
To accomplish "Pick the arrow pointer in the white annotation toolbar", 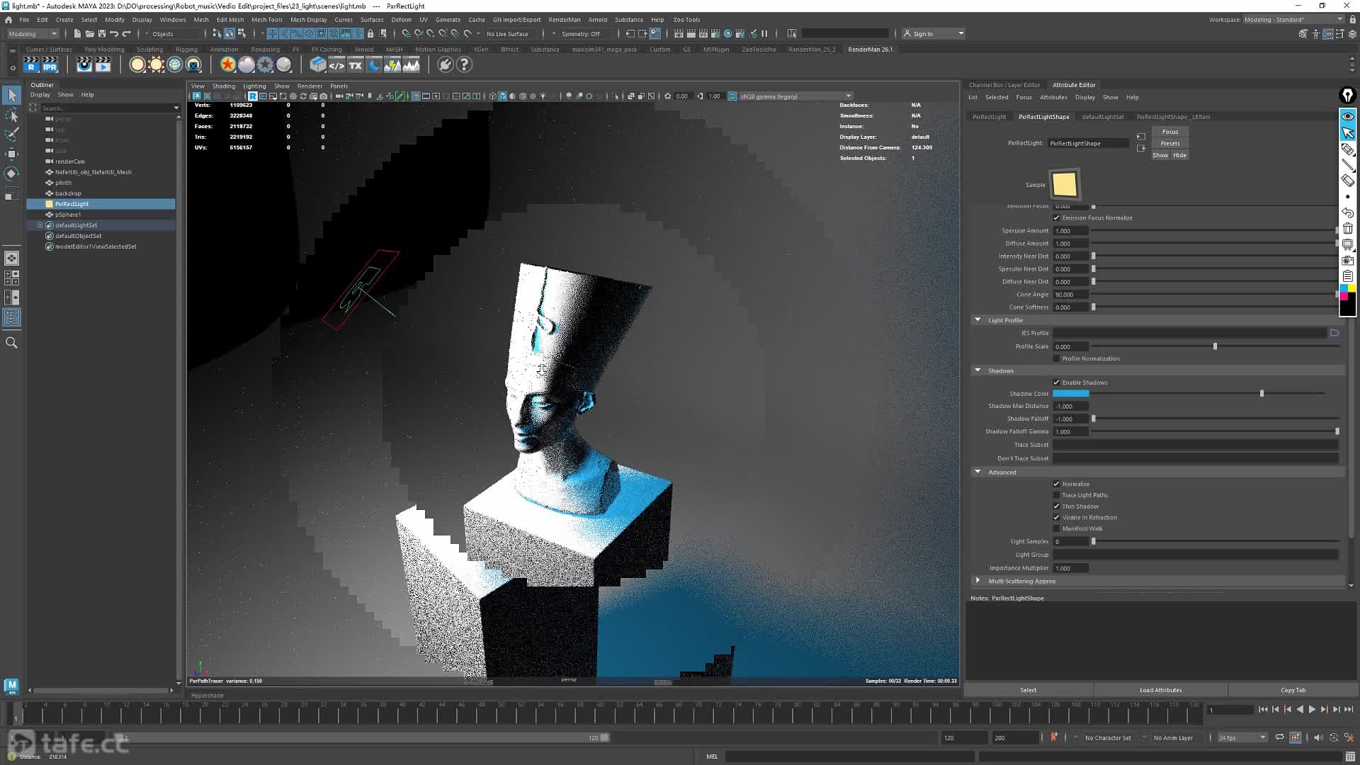I will coord(1347,132).
